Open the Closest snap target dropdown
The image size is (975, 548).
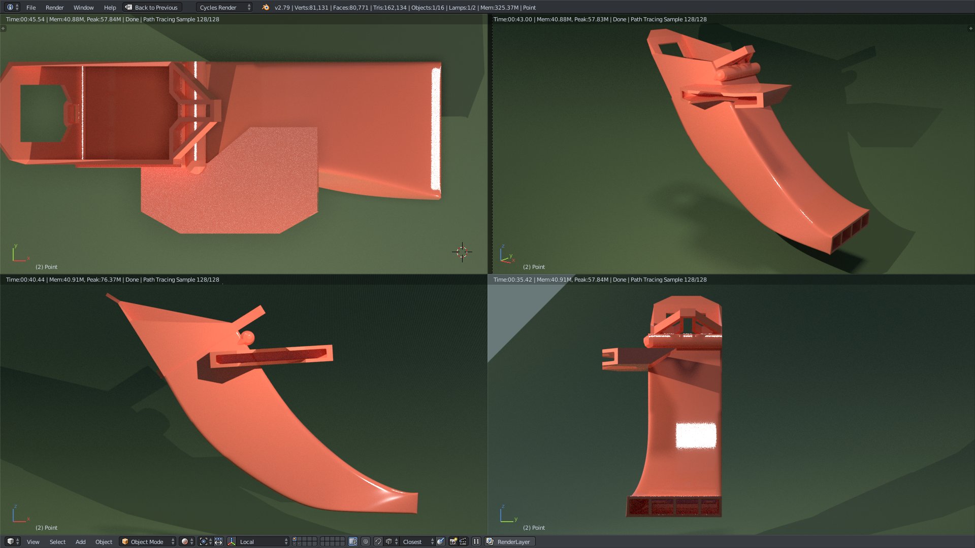point(417,542)
